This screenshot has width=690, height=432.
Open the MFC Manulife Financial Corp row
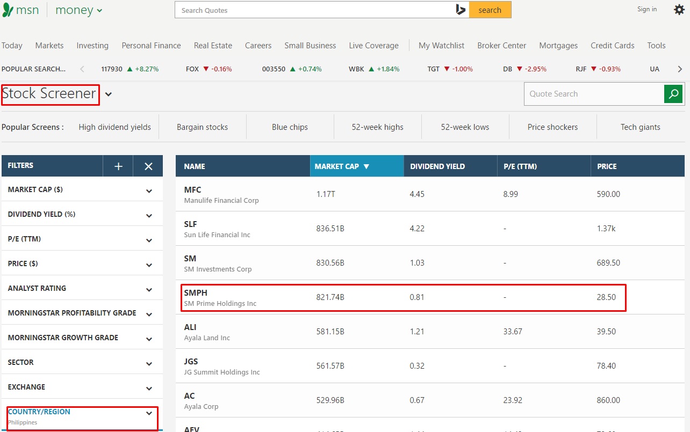coord(430,194)
